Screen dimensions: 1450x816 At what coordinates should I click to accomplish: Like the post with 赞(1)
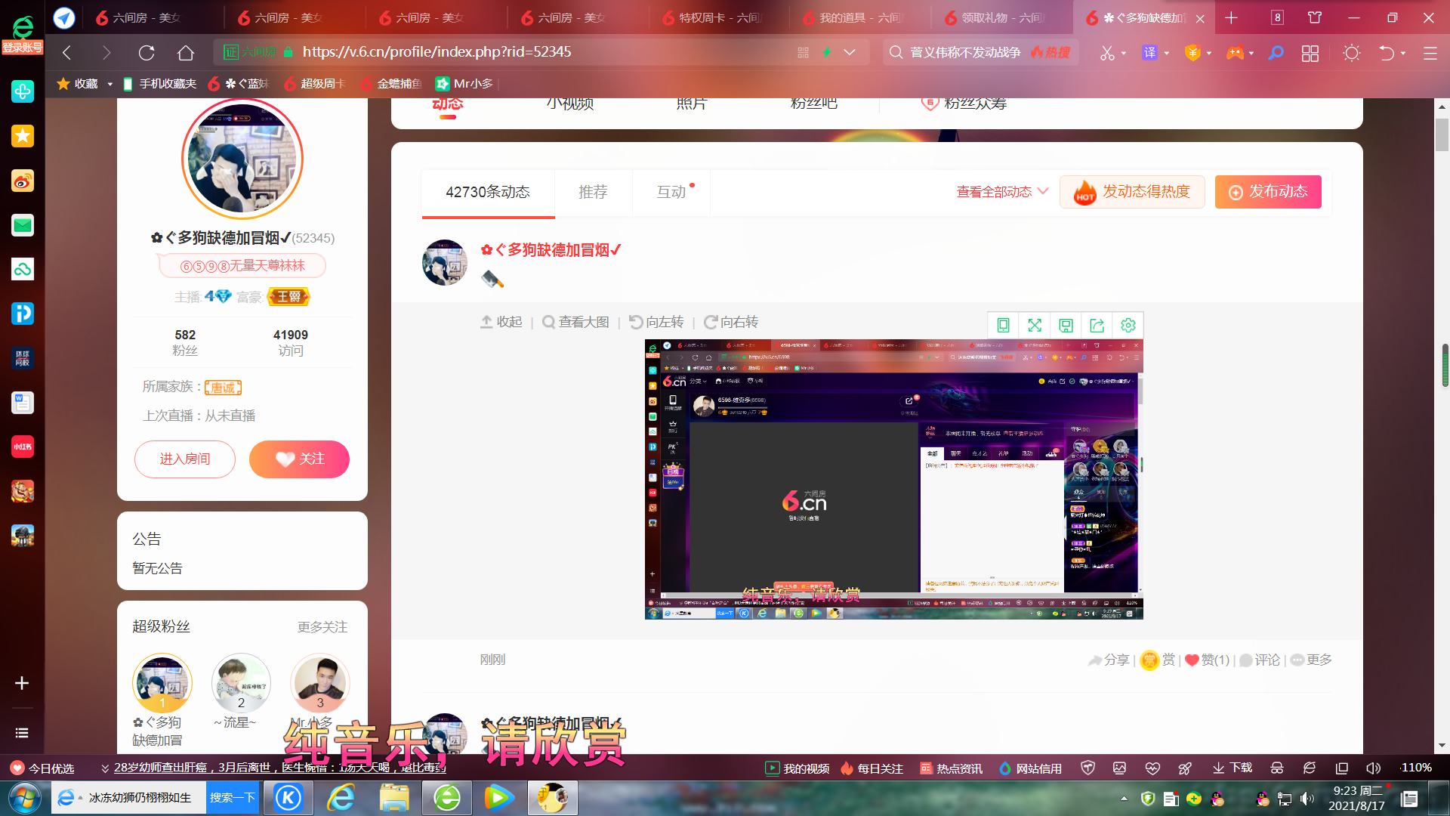1207,660
